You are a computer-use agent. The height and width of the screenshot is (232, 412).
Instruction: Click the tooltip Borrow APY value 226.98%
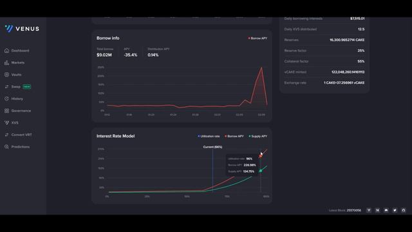pos(250,165)
